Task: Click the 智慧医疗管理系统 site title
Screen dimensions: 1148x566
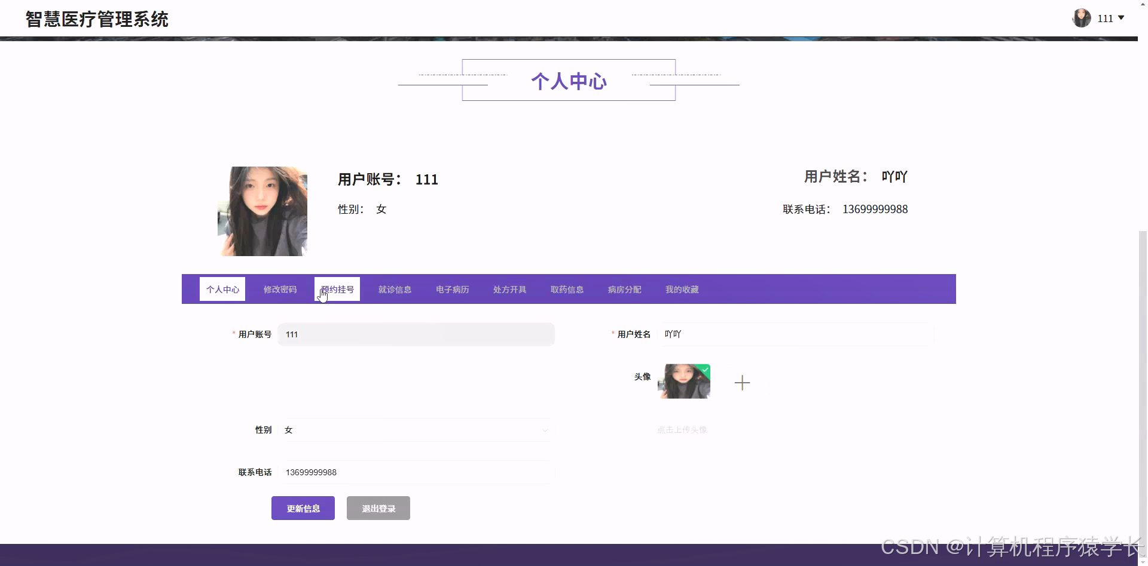Action: coord(97,19)
